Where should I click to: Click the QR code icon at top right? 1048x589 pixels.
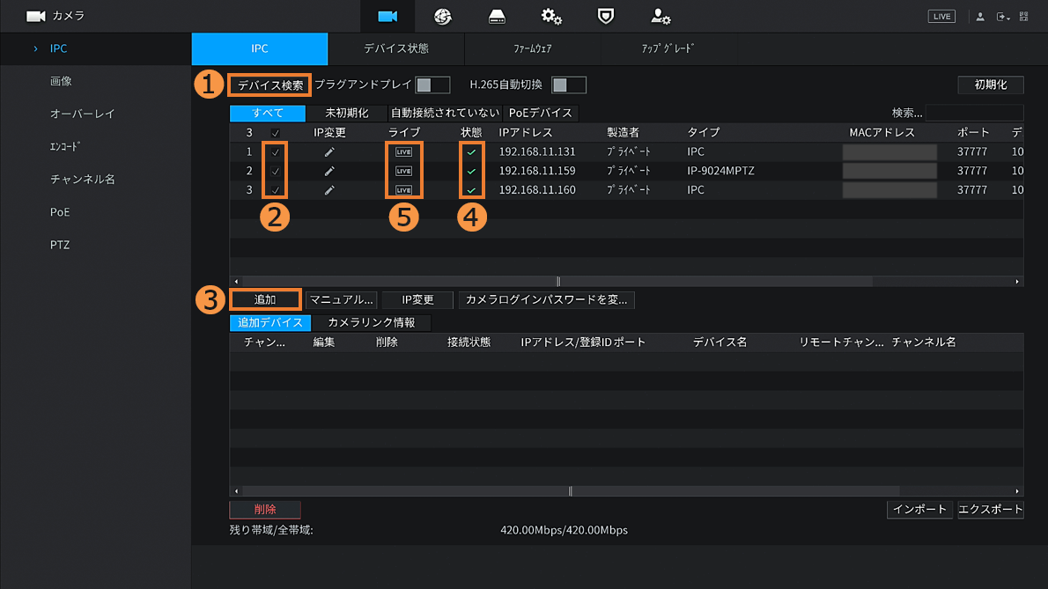1024,17
